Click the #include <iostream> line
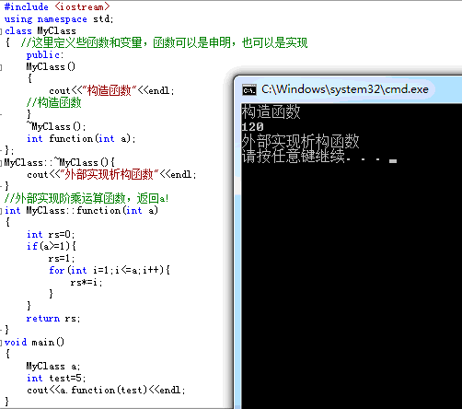The height and width of the screenshot is (409, 462). pyautogui.click(x=57, y=6)
